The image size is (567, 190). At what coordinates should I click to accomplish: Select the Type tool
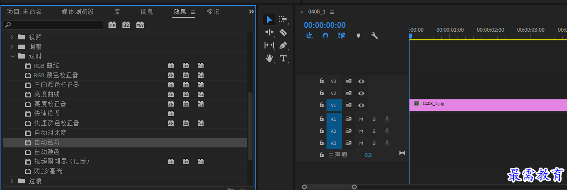coord(283,58)
